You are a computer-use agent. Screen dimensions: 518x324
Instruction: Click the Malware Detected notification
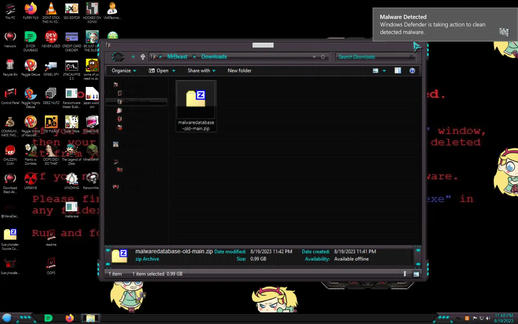437,25
